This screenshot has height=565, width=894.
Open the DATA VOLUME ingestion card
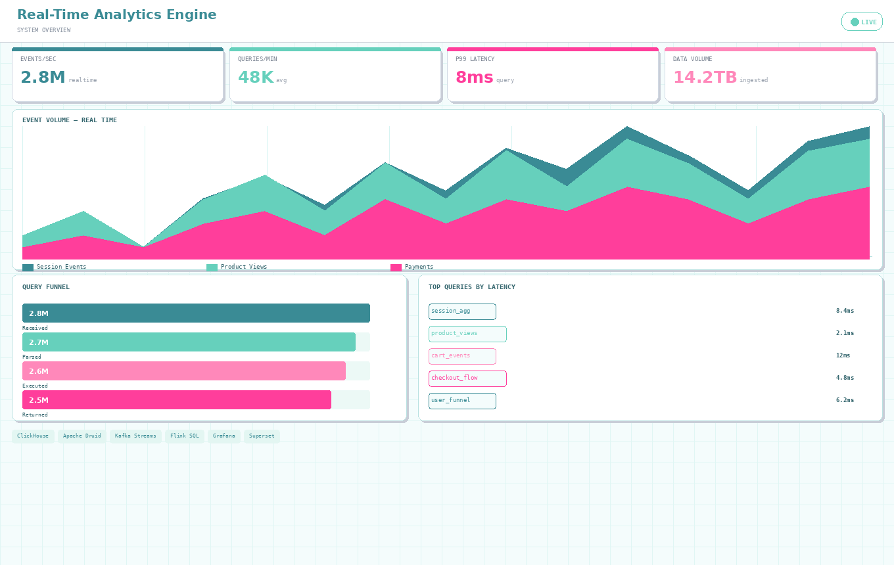point(770,74)
